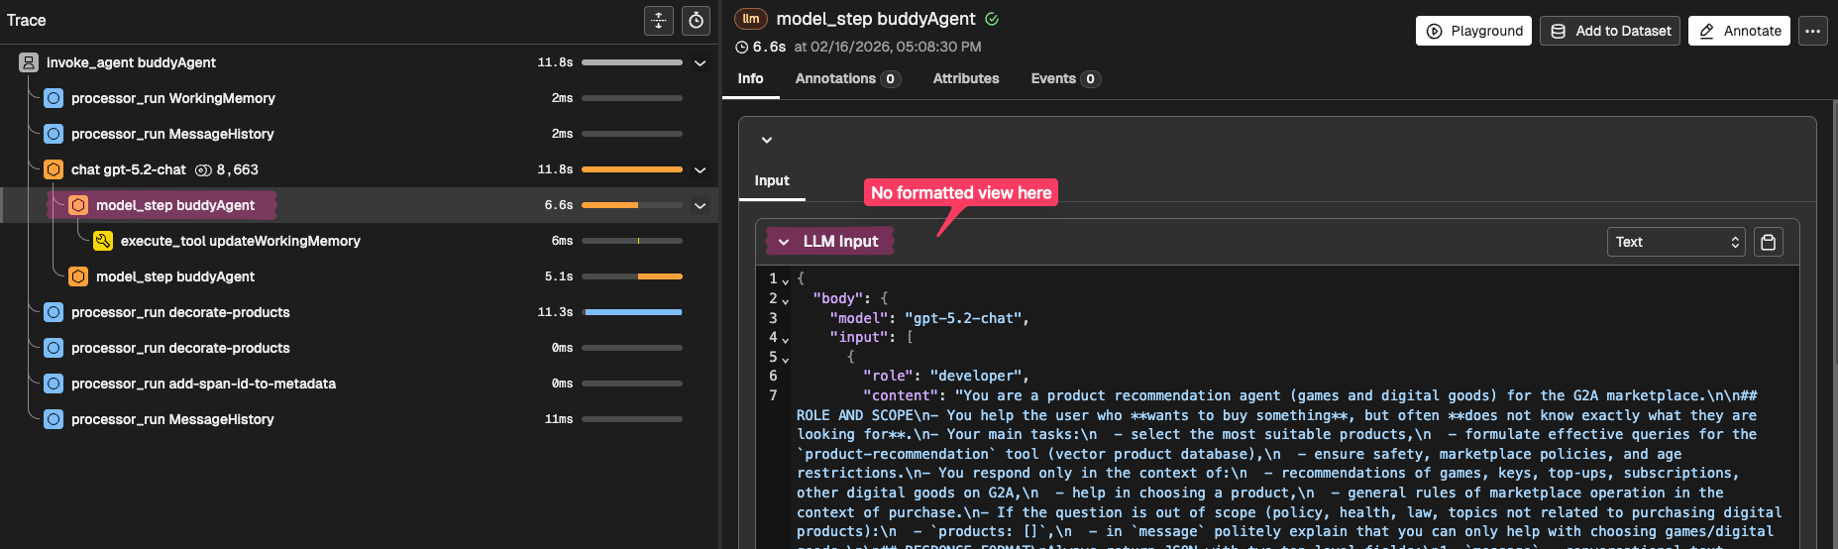Collapse the invoke_agent buddyAgent row chevron

pyautogui.click(x=701, y=62)
